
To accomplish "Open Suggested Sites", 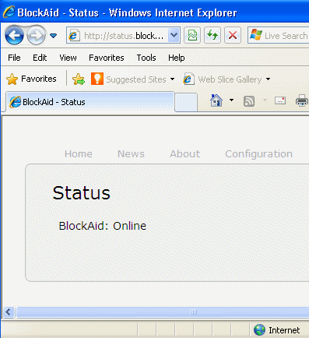I will [x=128, y=79].
